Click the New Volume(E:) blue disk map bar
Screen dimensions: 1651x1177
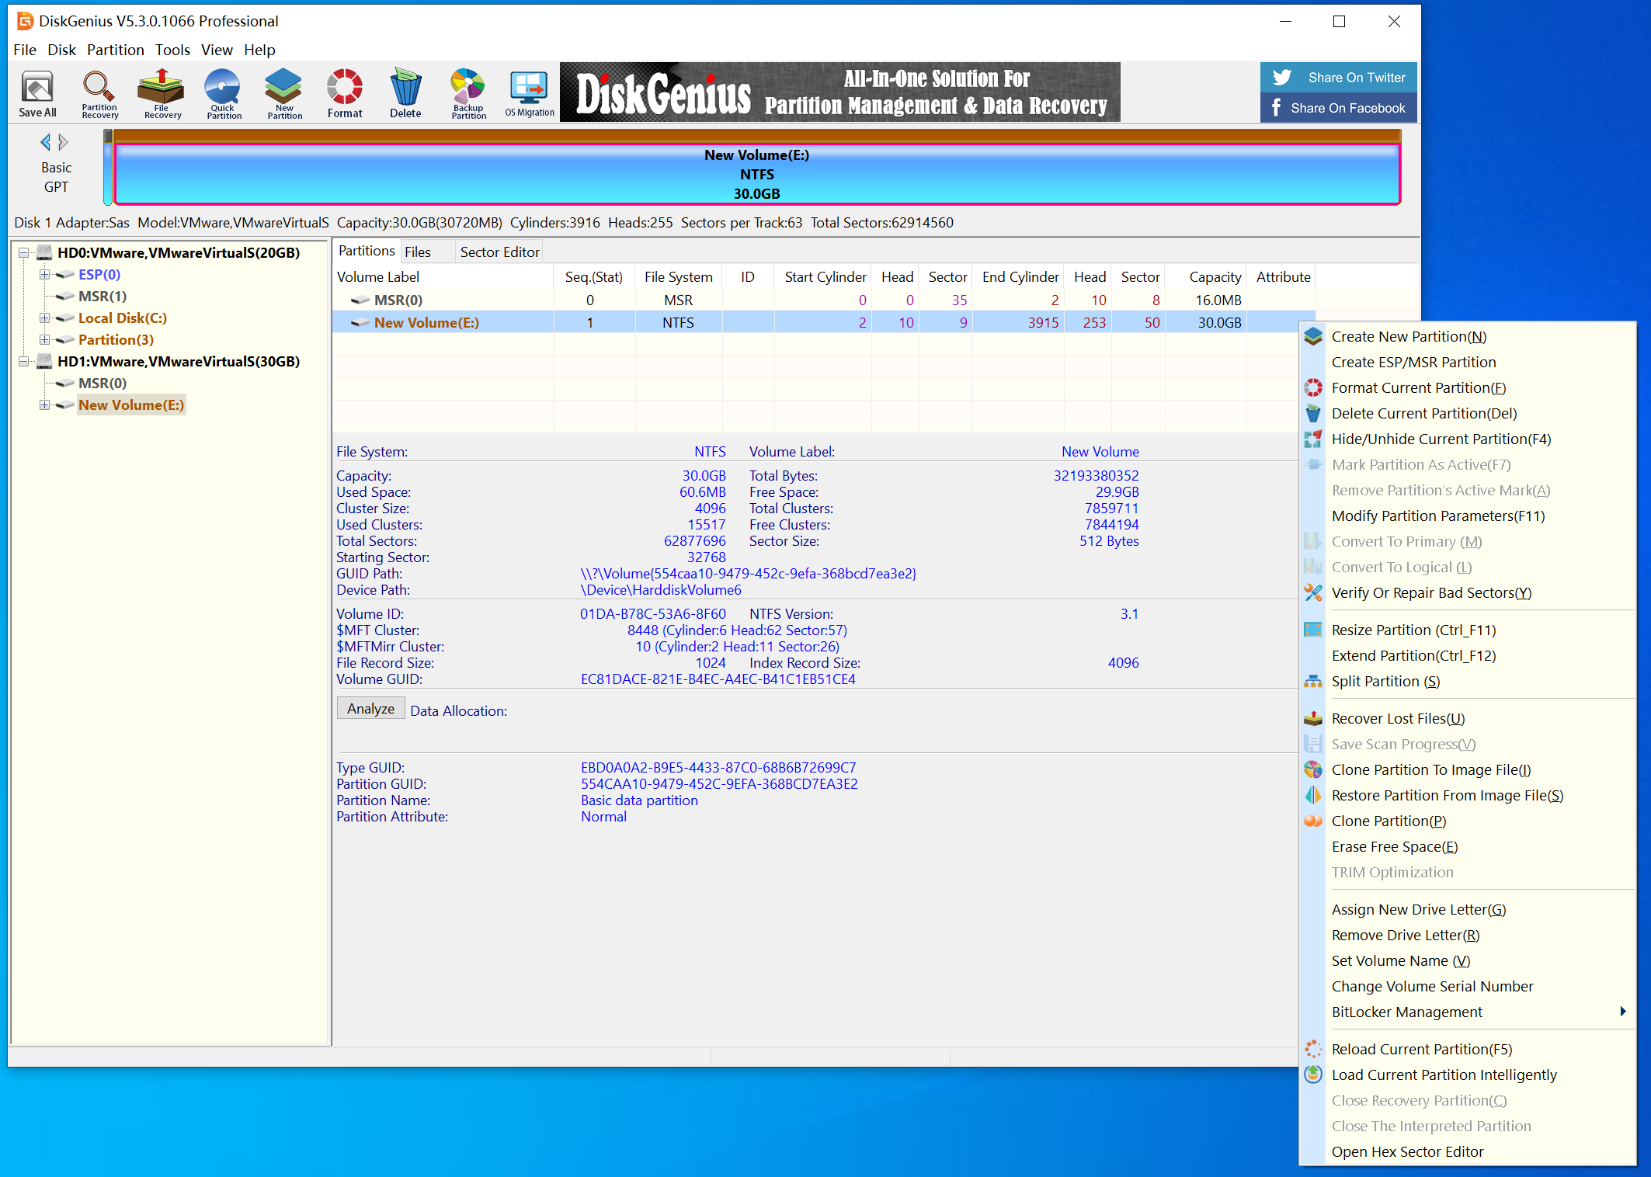tap(756, 175)
